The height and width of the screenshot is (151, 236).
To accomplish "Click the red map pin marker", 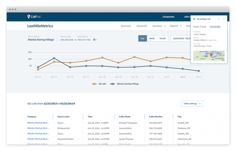I will pos(211,55).
